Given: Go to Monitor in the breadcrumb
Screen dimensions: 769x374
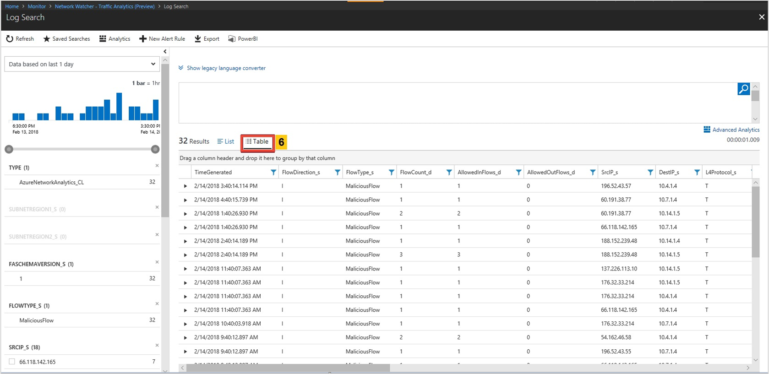Looking at the screenshot, I should 37,6.
